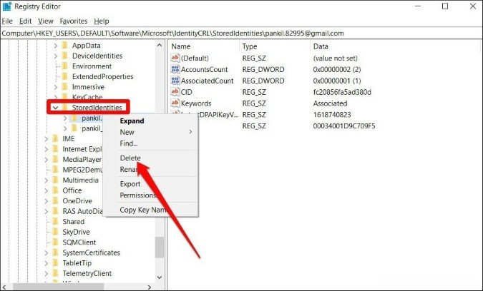Viewport: 483px width, 291px height.
Task: Expand the Immersive key arrow
Action: point(55,87)
